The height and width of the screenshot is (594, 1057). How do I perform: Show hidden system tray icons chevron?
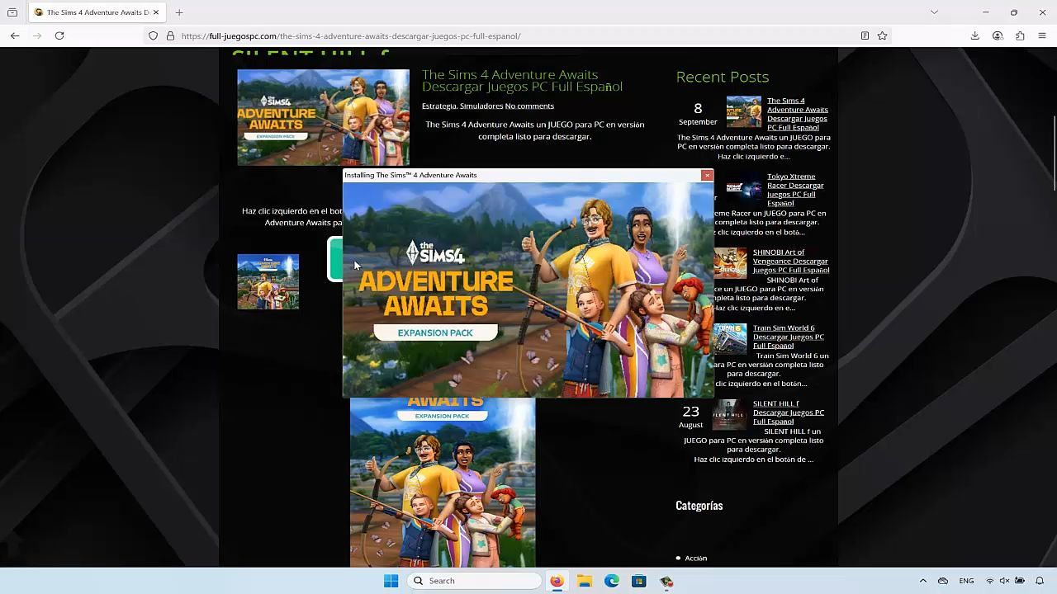click(922, 581)
